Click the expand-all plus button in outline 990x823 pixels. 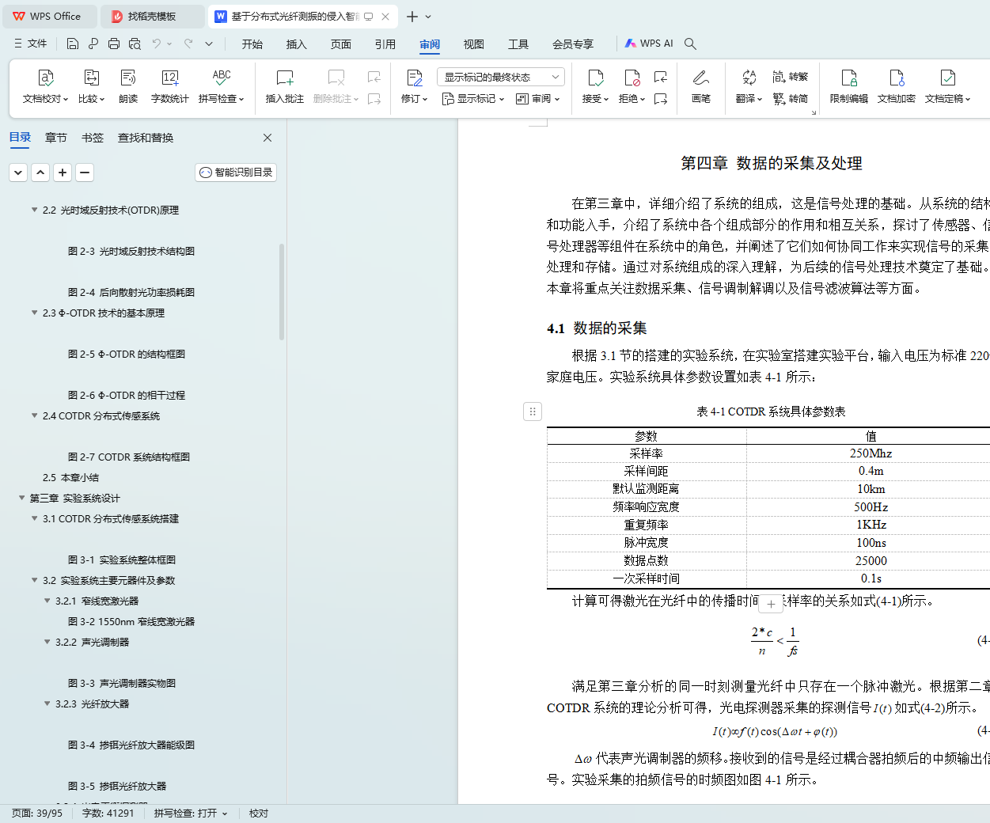tap(63, 172)
